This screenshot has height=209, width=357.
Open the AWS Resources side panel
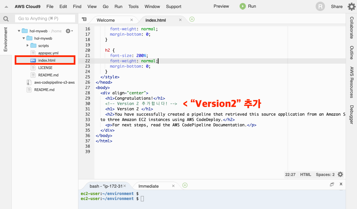tap(352, 82)
